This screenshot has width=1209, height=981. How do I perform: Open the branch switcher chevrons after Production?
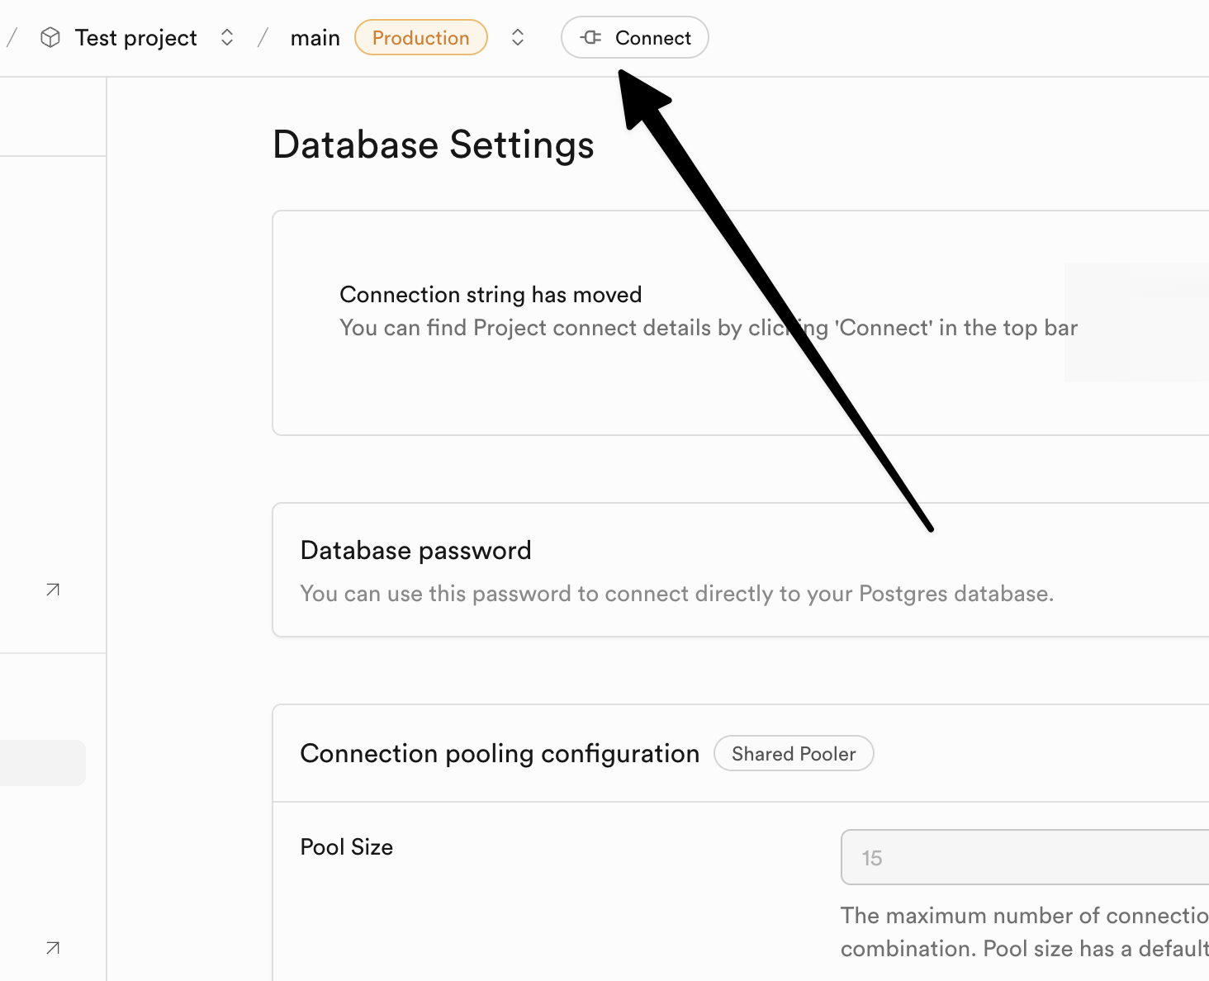518,38
